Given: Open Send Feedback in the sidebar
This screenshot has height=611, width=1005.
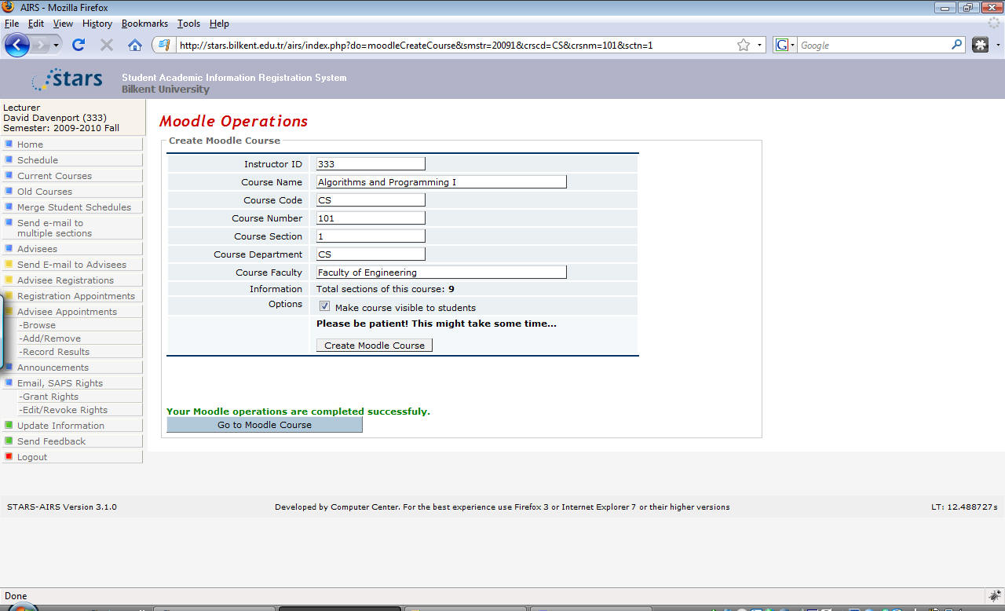Looking at the screenshot, I should 73,441.
